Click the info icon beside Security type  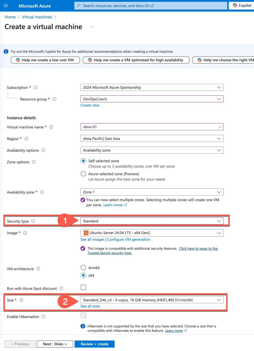click(x=33, y=221)
